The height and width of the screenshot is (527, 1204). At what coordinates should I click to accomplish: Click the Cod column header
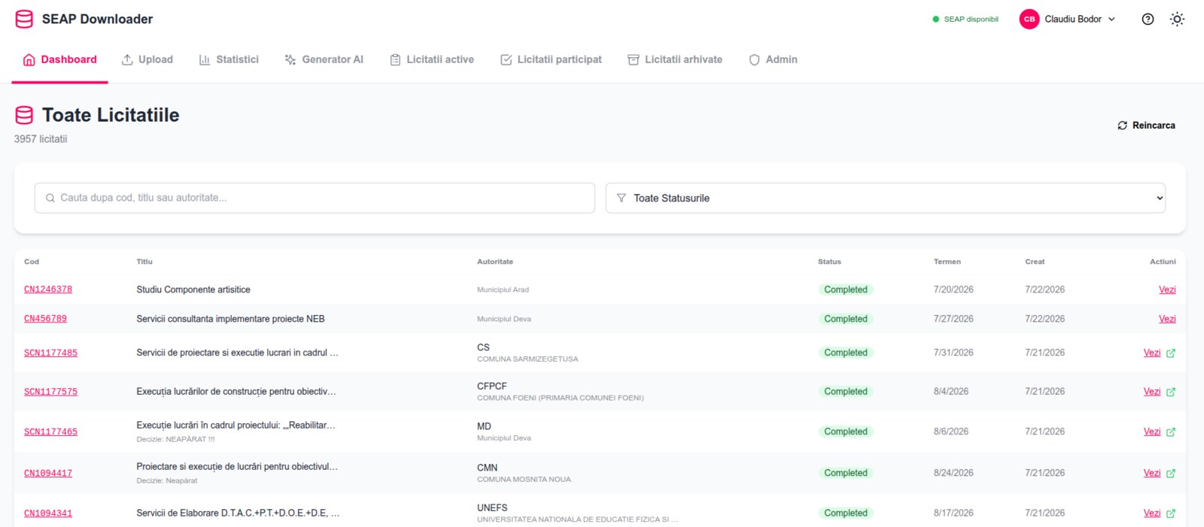tap(32, 262)
